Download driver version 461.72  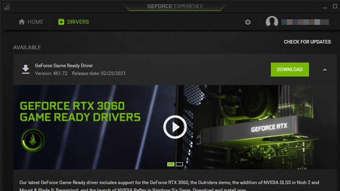tap(290, 69)
